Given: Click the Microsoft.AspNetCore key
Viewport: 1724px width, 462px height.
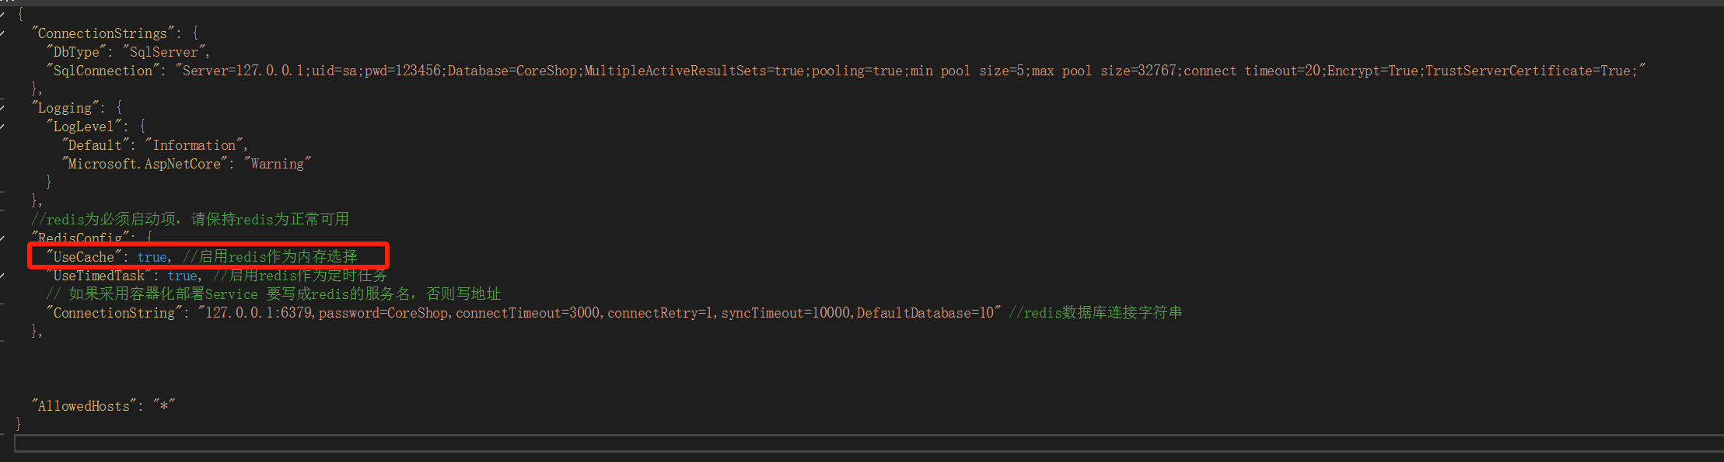Looking at the screenshot, I should pyautogui.click(x=145, y=164).
